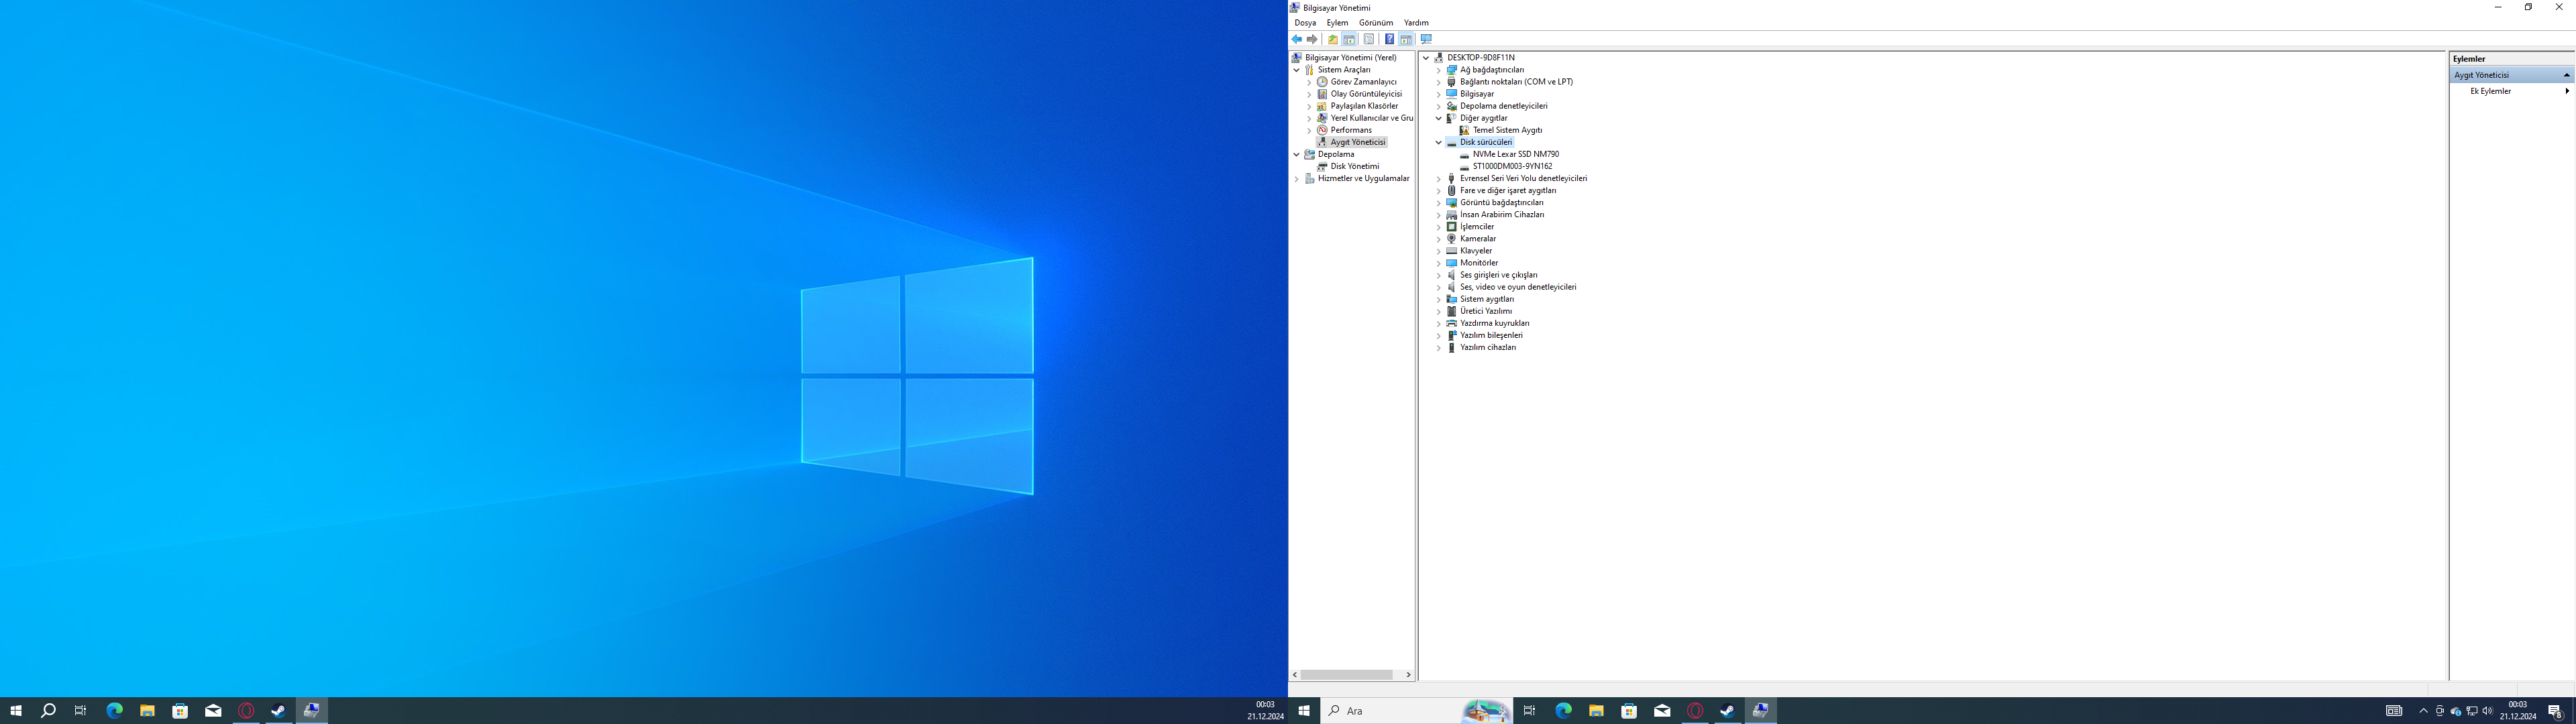2576x724 pixels.
Task: Click the Yazdırma kuyrukları printer icon
Action: (x=1452, y=323)
